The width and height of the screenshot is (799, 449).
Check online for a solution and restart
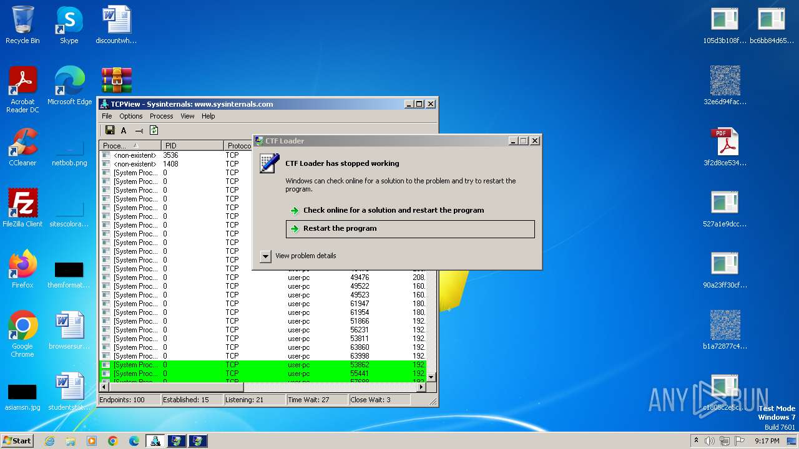(393, 210)
